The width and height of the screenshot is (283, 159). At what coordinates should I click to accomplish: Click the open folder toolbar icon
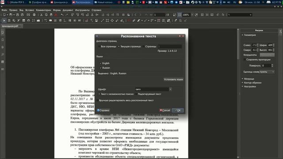(11, 15)
